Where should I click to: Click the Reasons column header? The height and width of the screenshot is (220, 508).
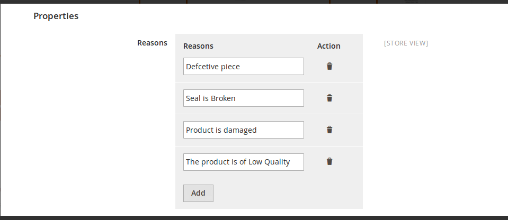(198, 46)
